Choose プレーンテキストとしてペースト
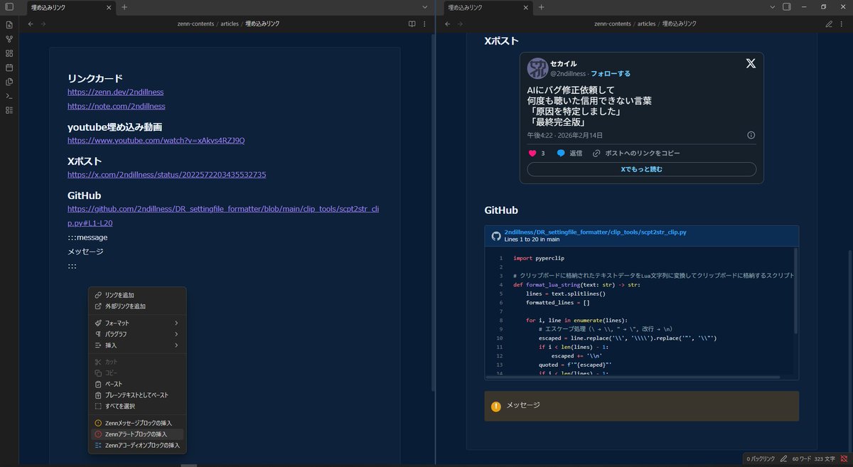 137,395
